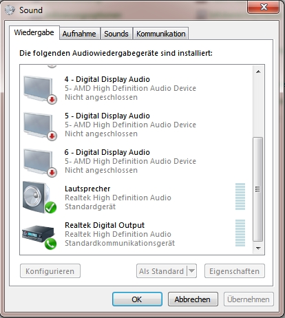Click the Realtek Digital Output receiver icon
This screenshot has height=318, width=285.
click(x=38, y=233)
